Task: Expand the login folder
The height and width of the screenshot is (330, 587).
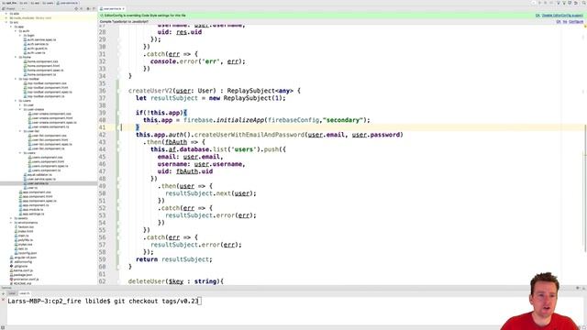Action: click(x=20, y=36)
